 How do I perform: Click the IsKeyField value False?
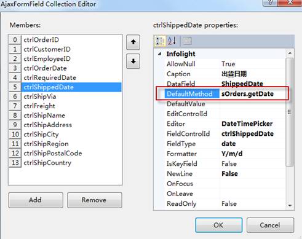pyautogui.click(x=229, y=163)
